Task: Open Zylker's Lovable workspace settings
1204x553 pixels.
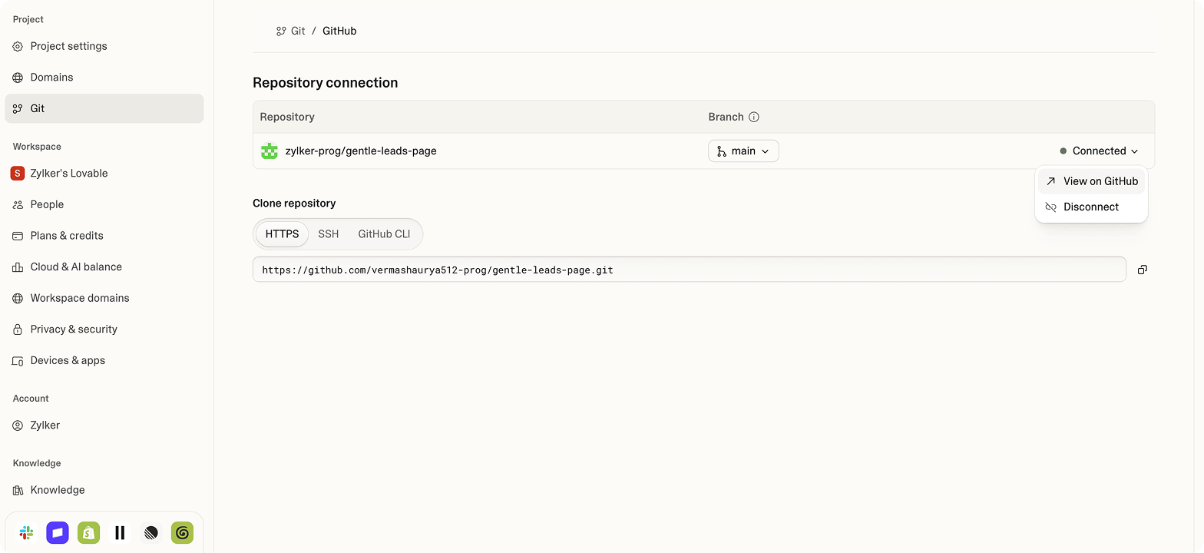Action: [x=104, y=174]
